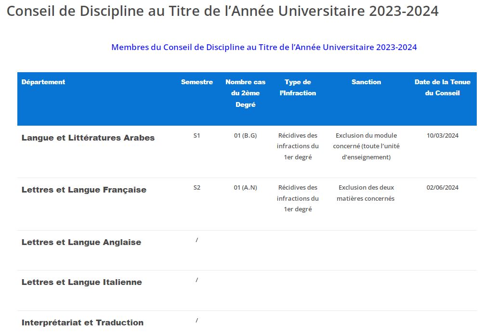Viewport: 497px width, 335px height.
Task: Click the page title Conseil de Discipline heading
Action: tap(222, 12)
